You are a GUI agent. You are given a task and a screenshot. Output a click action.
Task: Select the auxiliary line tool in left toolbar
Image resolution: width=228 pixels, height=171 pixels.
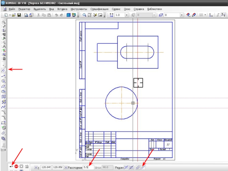point(4,70)
